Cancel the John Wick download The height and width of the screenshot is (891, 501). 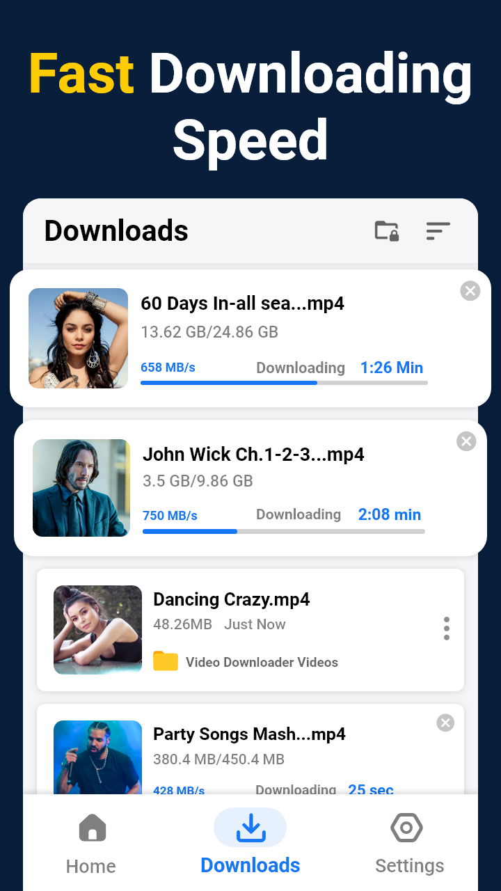tap(466, 441)
